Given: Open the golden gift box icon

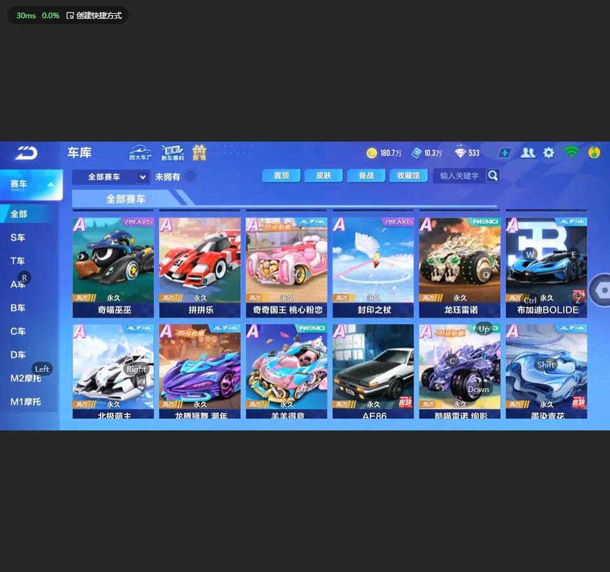Looking at the screenshot, I should tap(199, 153).
